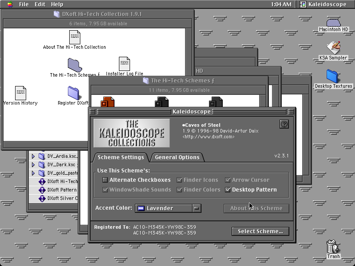Click the "6 items, 7.95 GB available" text
Screen dimensions: 355x266
coord(98,23)
